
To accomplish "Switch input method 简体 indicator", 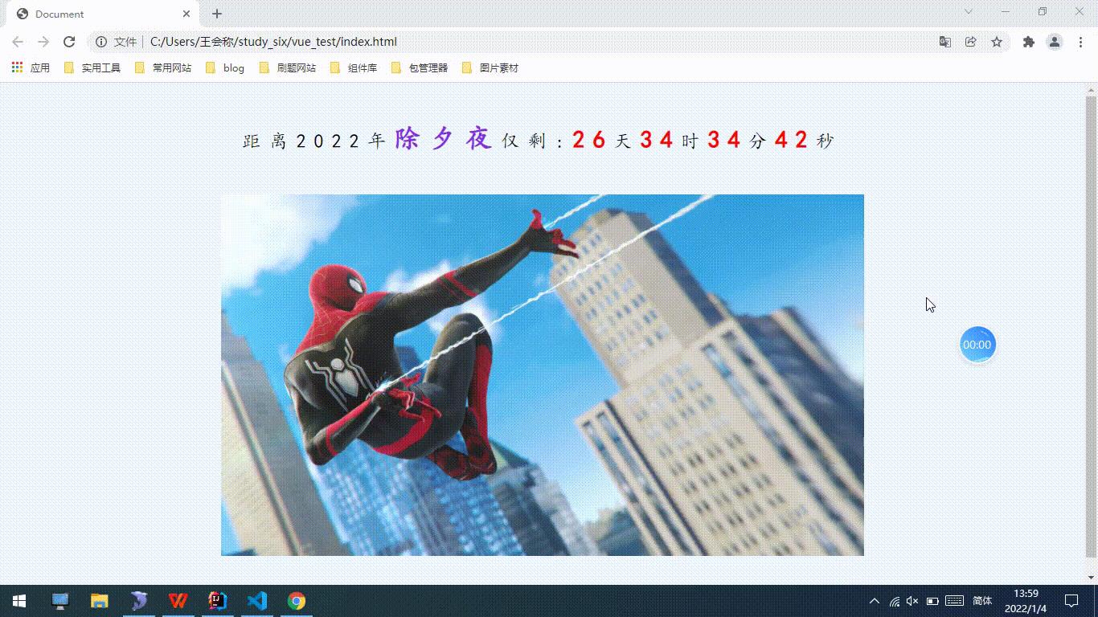I will point(982,601).
